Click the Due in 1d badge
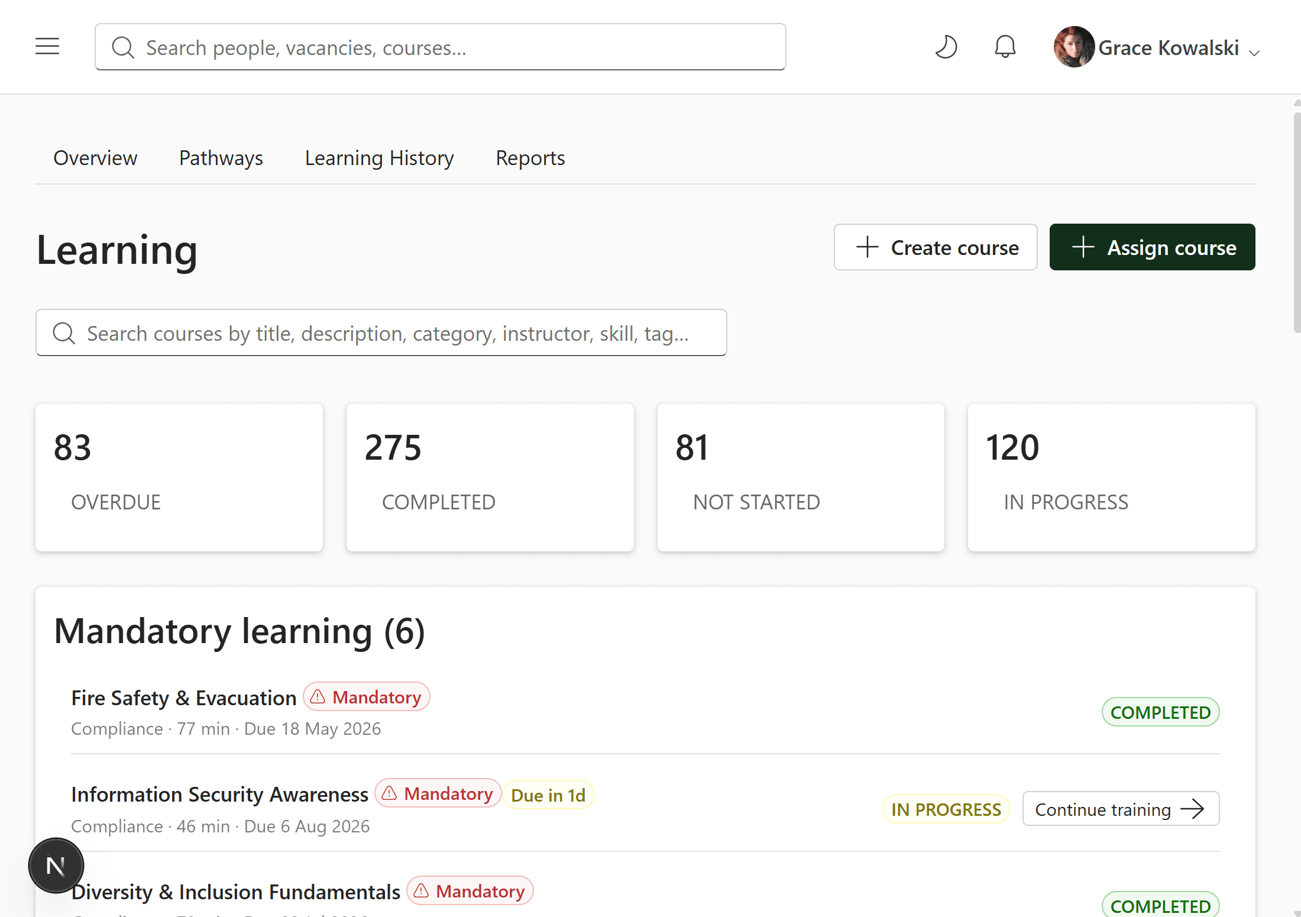The height and width of the screenshot is (917, 1301). (548, 795)
